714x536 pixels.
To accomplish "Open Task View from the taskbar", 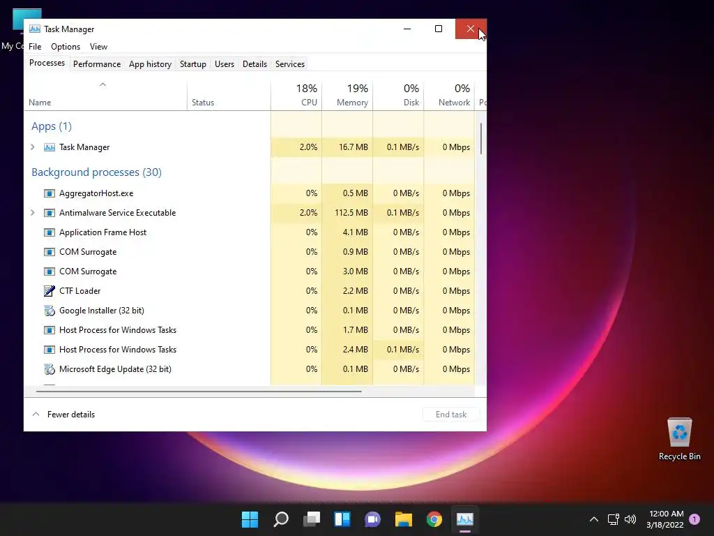I will (312, 519).
